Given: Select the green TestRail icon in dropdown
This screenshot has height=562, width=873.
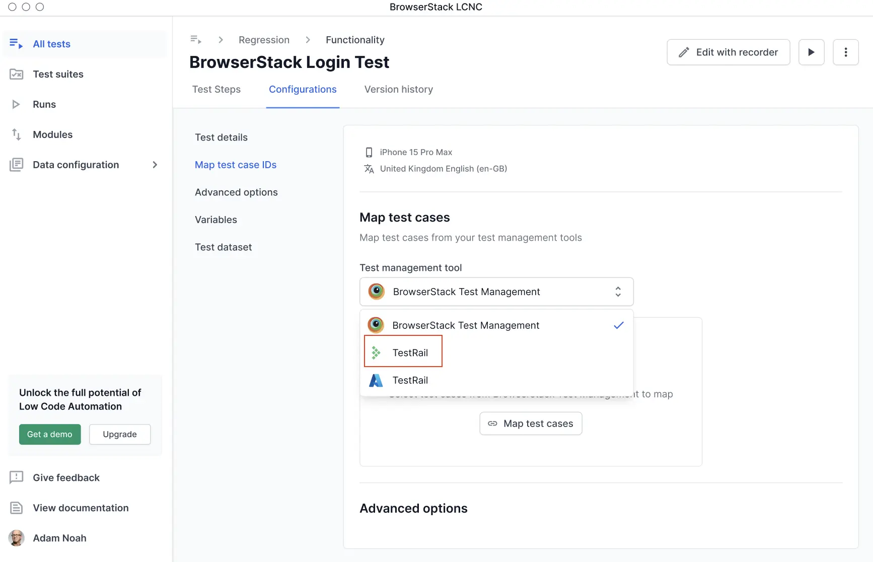Looking at the screenshot, I should pos(376,352).
